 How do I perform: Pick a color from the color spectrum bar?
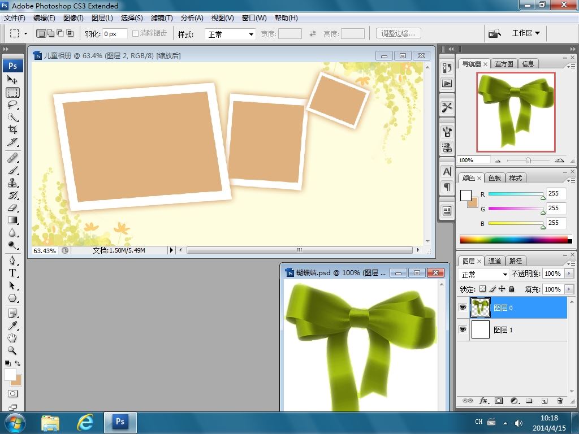pos(516,240)
